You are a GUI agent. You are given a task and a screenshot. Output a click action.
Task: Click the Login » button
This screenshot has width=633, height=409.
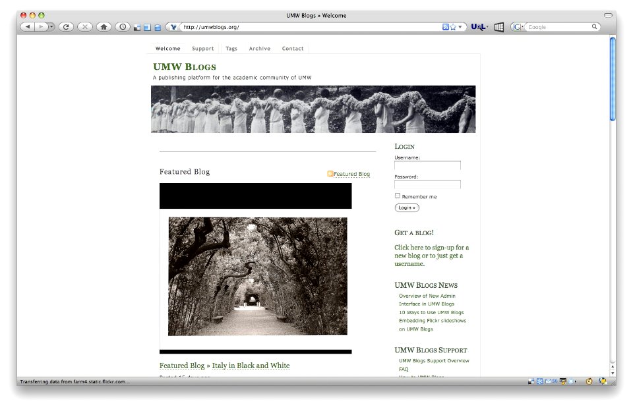(x=407, y=207)
